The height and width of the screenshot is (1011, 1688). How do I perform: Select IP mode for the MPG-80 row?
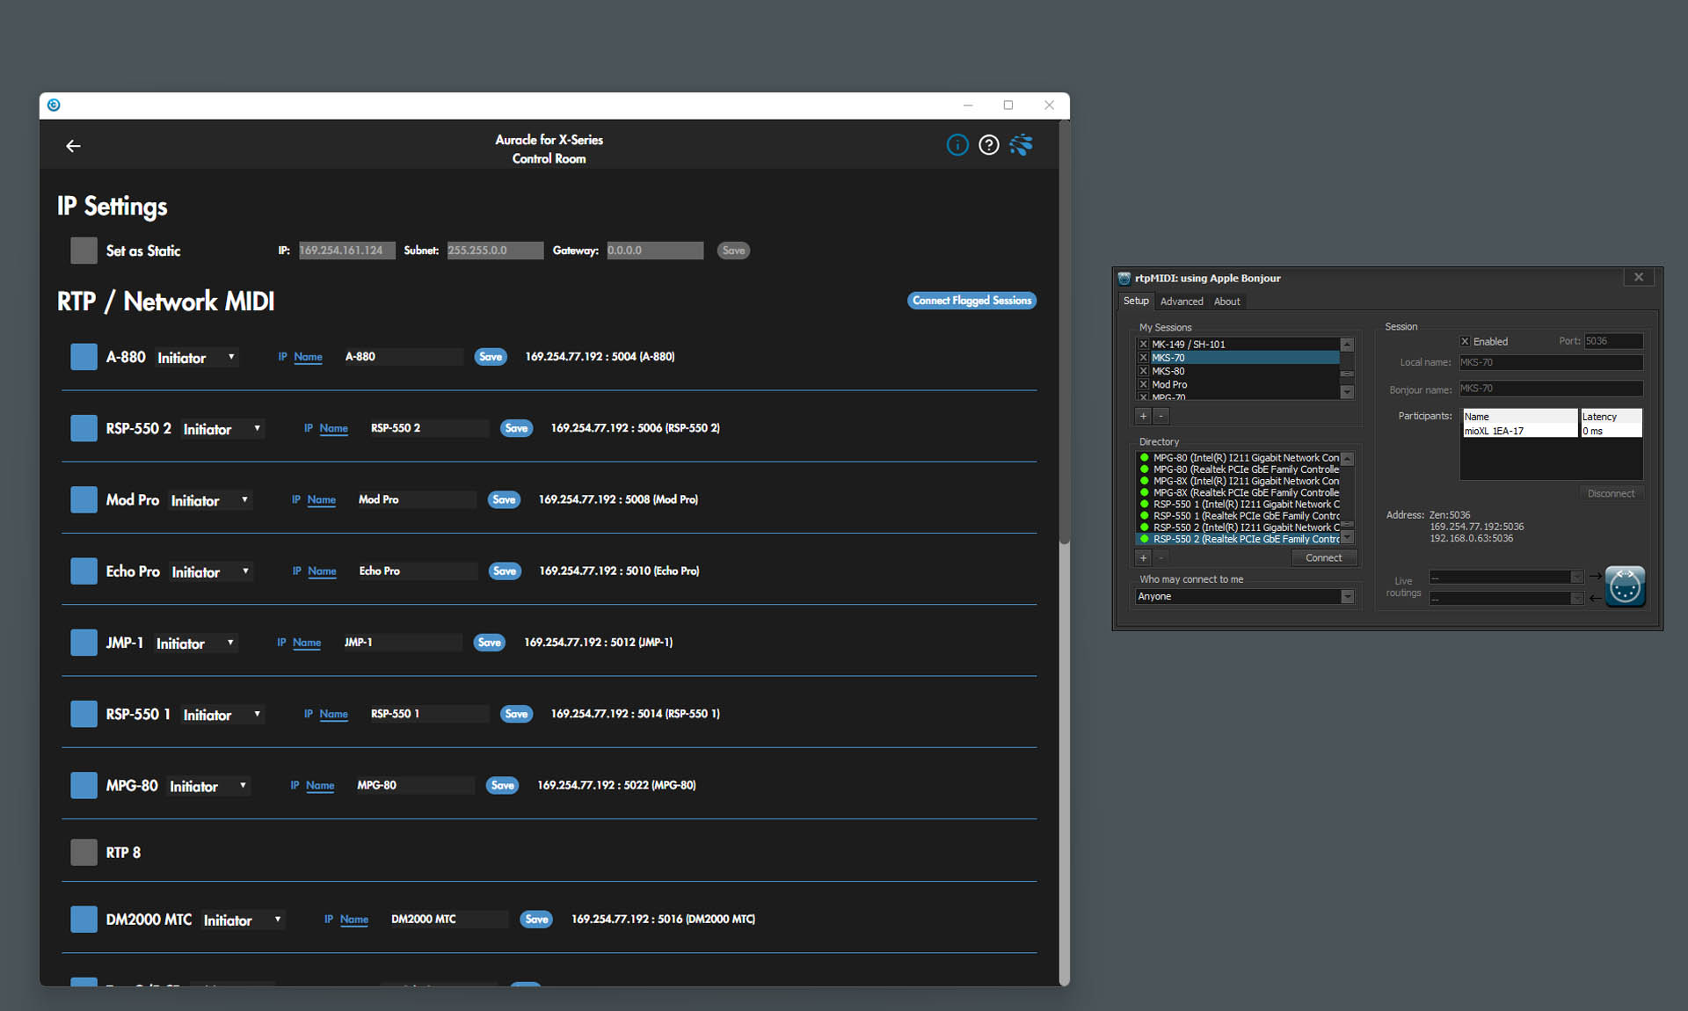[x=295, y=785]
